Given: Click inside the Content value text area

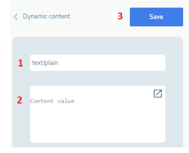Looking at the screenshot, I should [x=98, y=114].
